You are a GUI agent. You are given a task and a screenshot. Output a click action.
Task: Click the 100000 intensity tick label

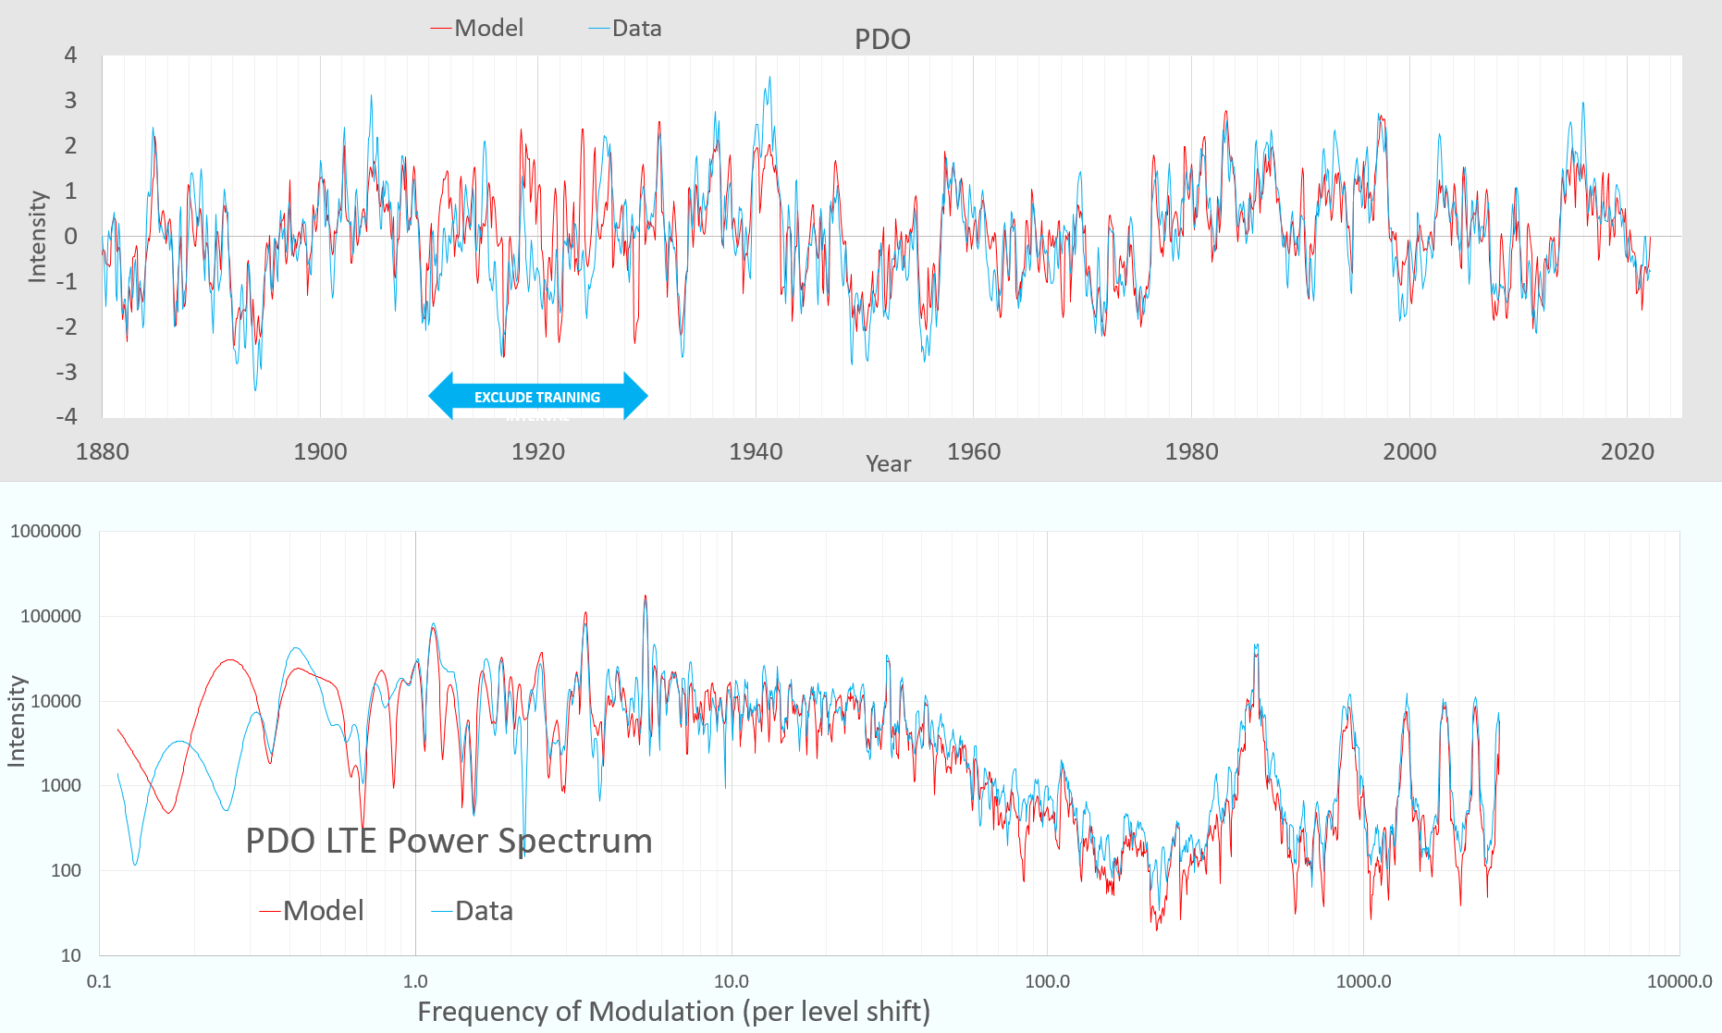[x=51, y=616]
